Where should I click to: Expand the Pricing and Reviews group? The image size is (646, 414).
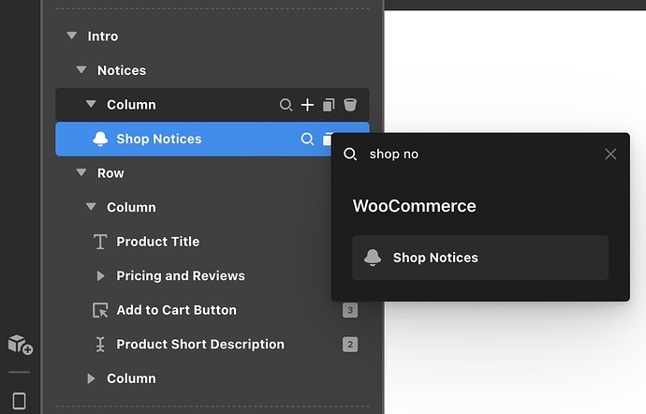[101, 276]
